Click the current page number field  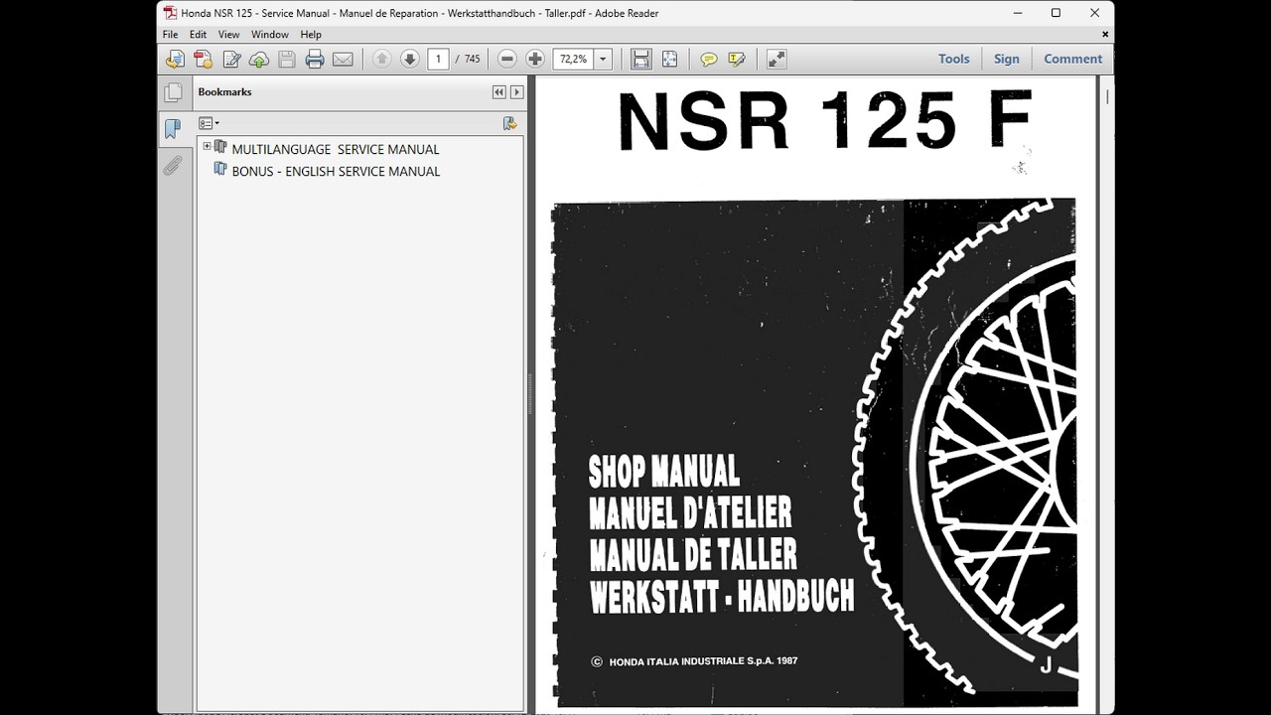[438, 60]
